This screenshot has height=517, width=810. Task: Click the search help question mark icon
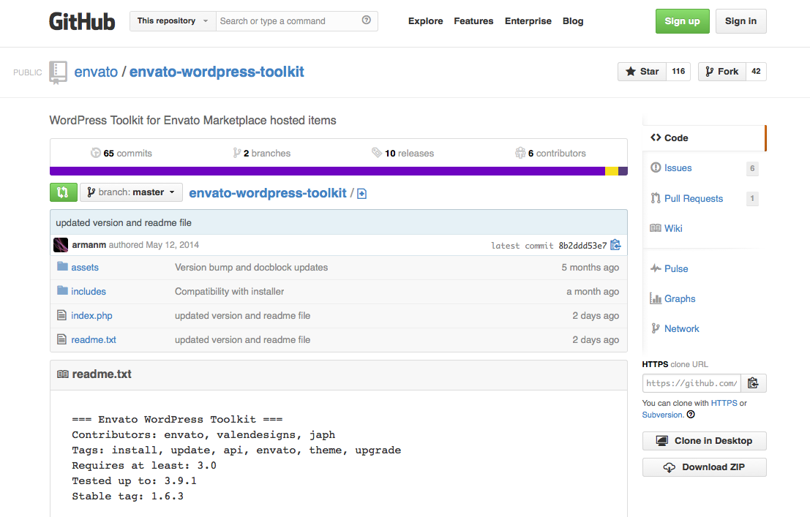pos(367,20)
